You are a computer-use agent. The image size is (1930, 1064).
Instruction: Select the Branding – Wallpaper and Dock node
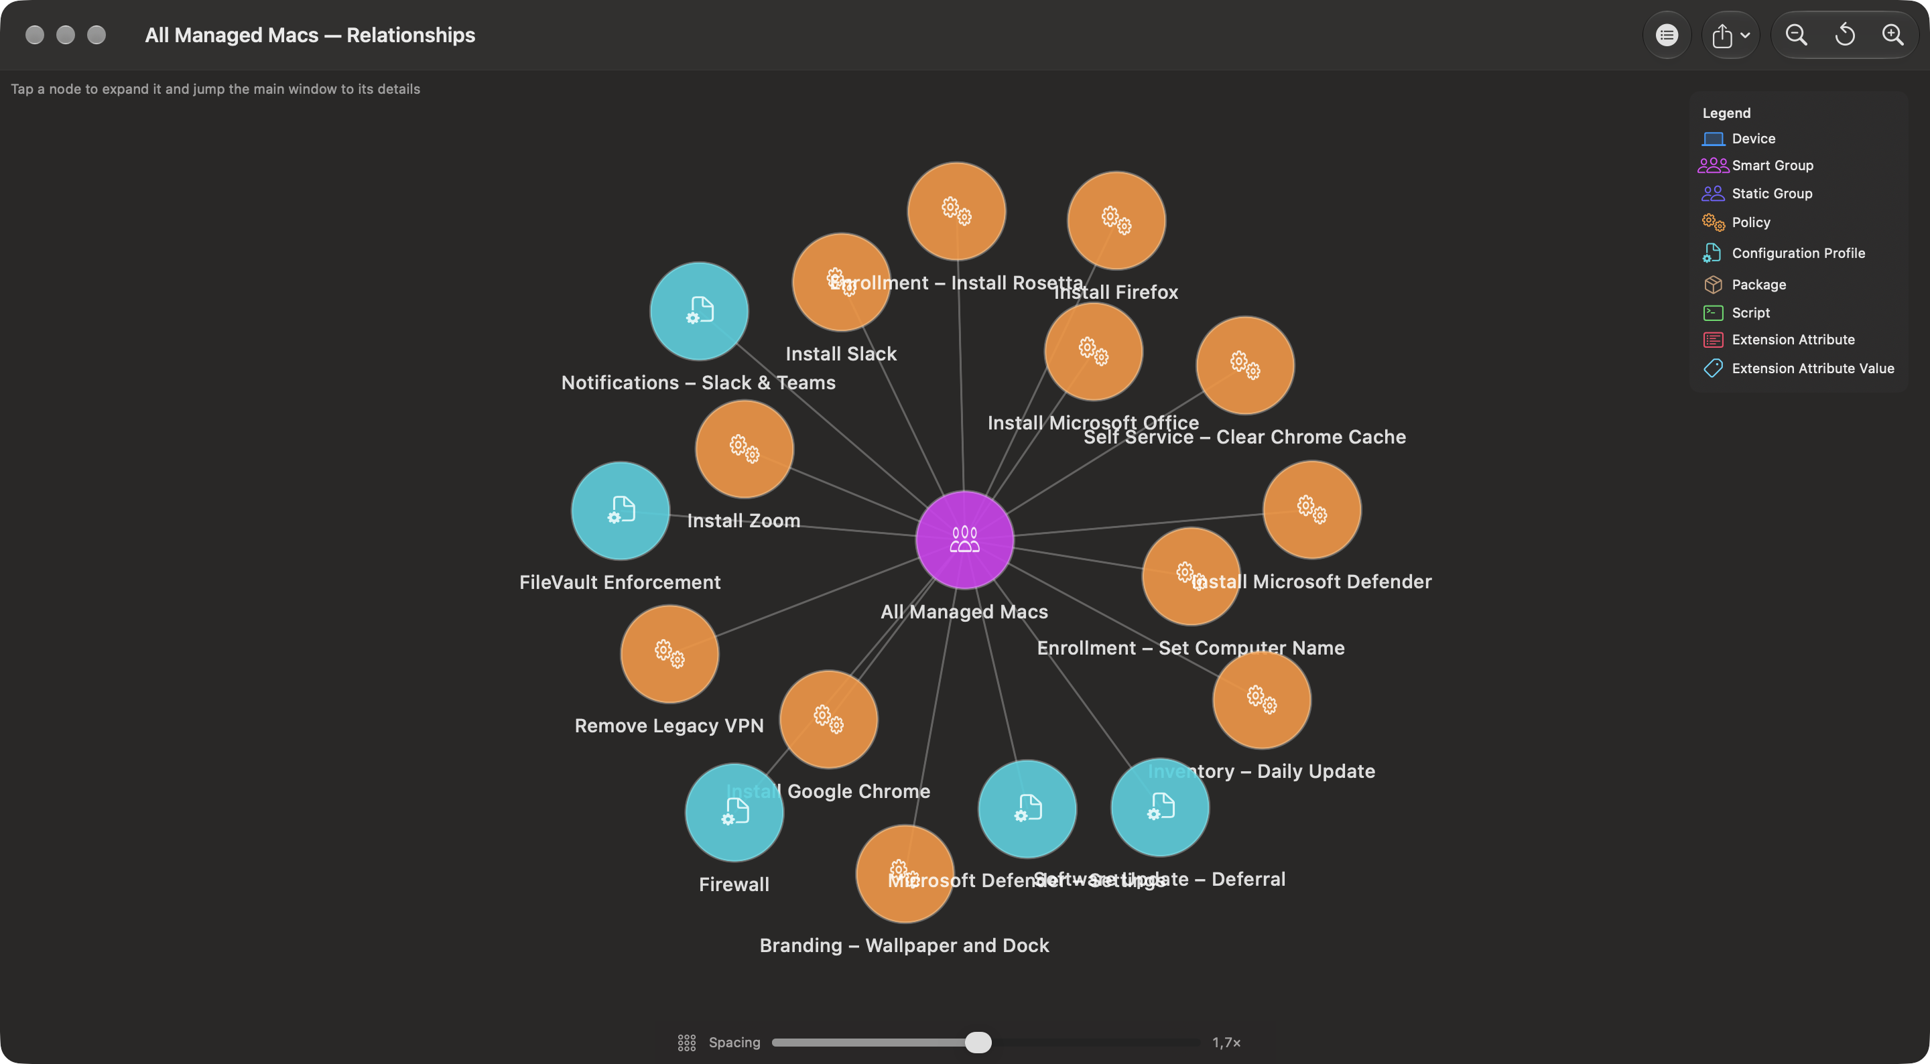click(x=905, y=874)
